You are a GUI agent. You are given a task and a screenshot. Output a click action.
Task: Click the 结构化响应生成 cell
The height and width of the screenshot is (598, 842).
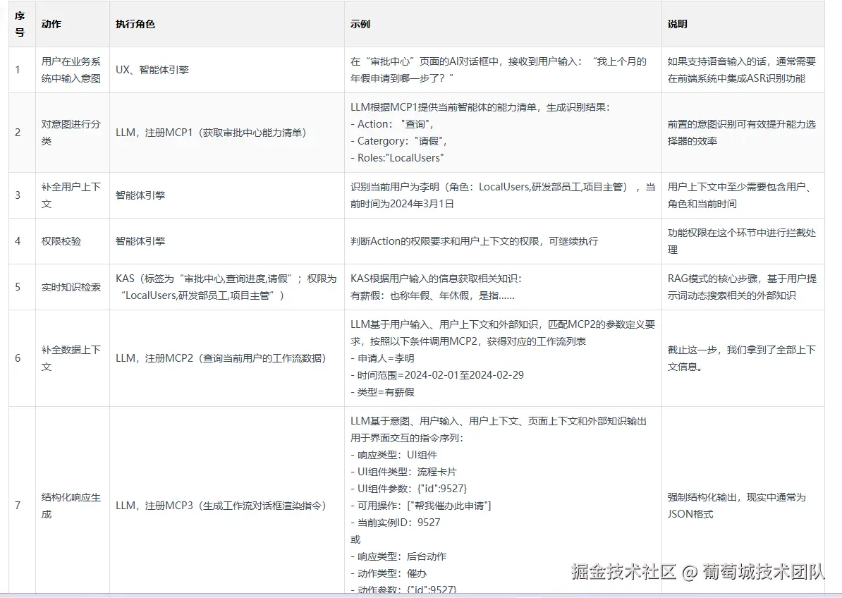click(x=73, y=506)
